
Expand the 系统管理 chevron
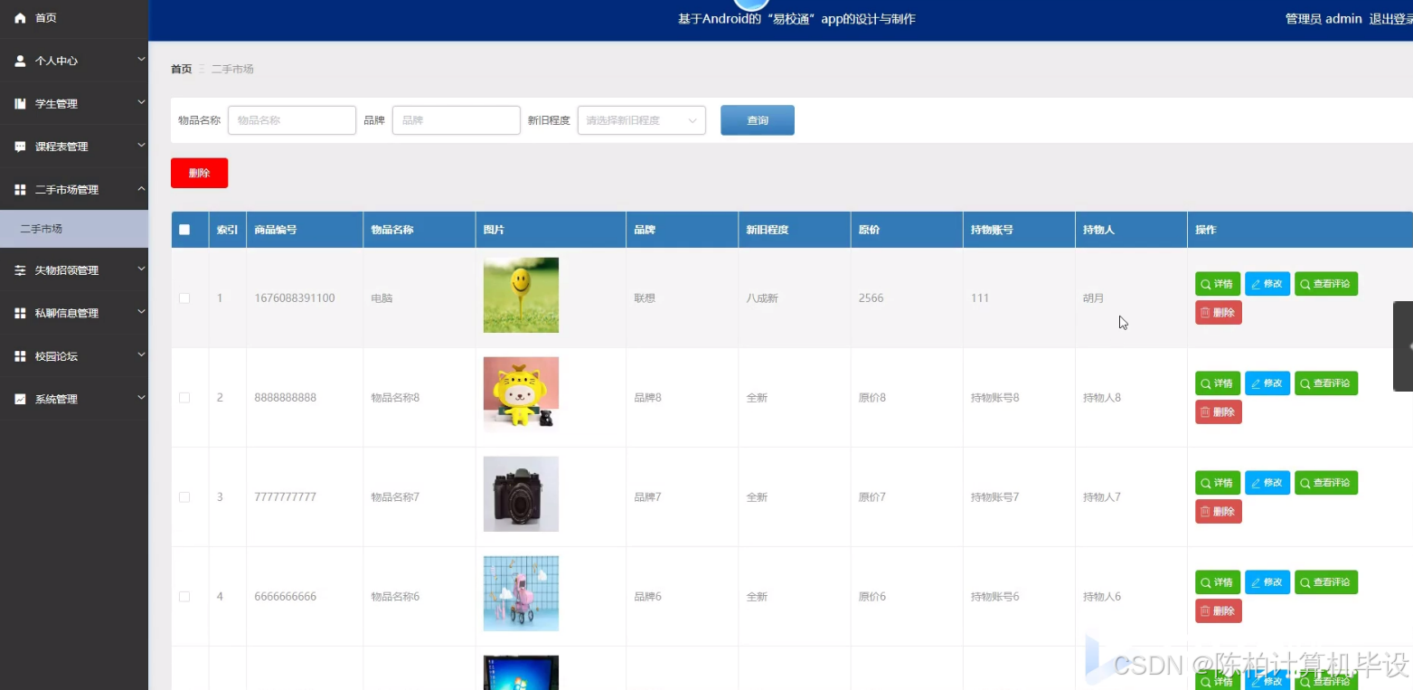tap(141, 397)
